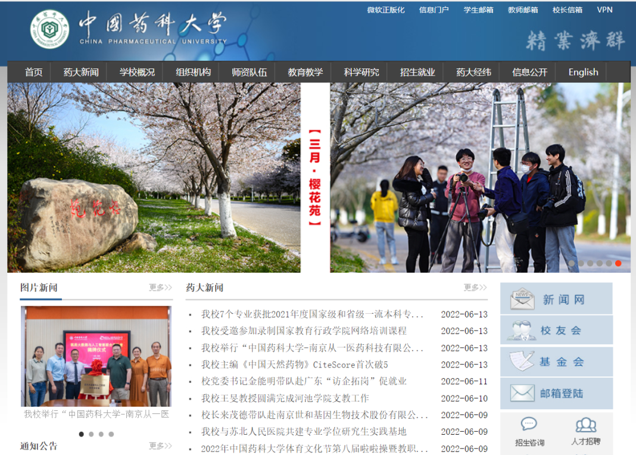Click the 图片新闻 section heading
This screenshot has height=455, width=636.
pyautogui.click(x=39, y=288)
